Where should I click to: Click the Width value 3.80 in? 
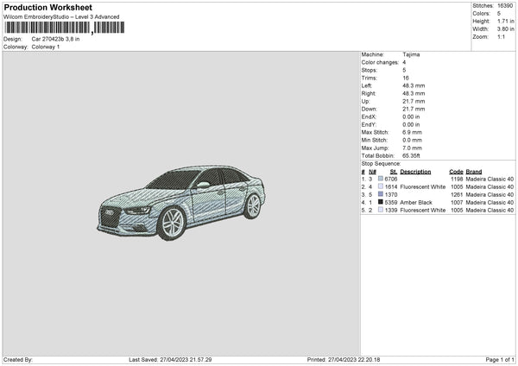[505, 29]
